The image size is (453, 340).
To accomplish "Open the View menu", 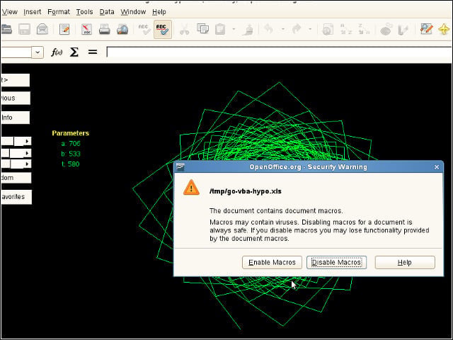I will pos(10,12).
